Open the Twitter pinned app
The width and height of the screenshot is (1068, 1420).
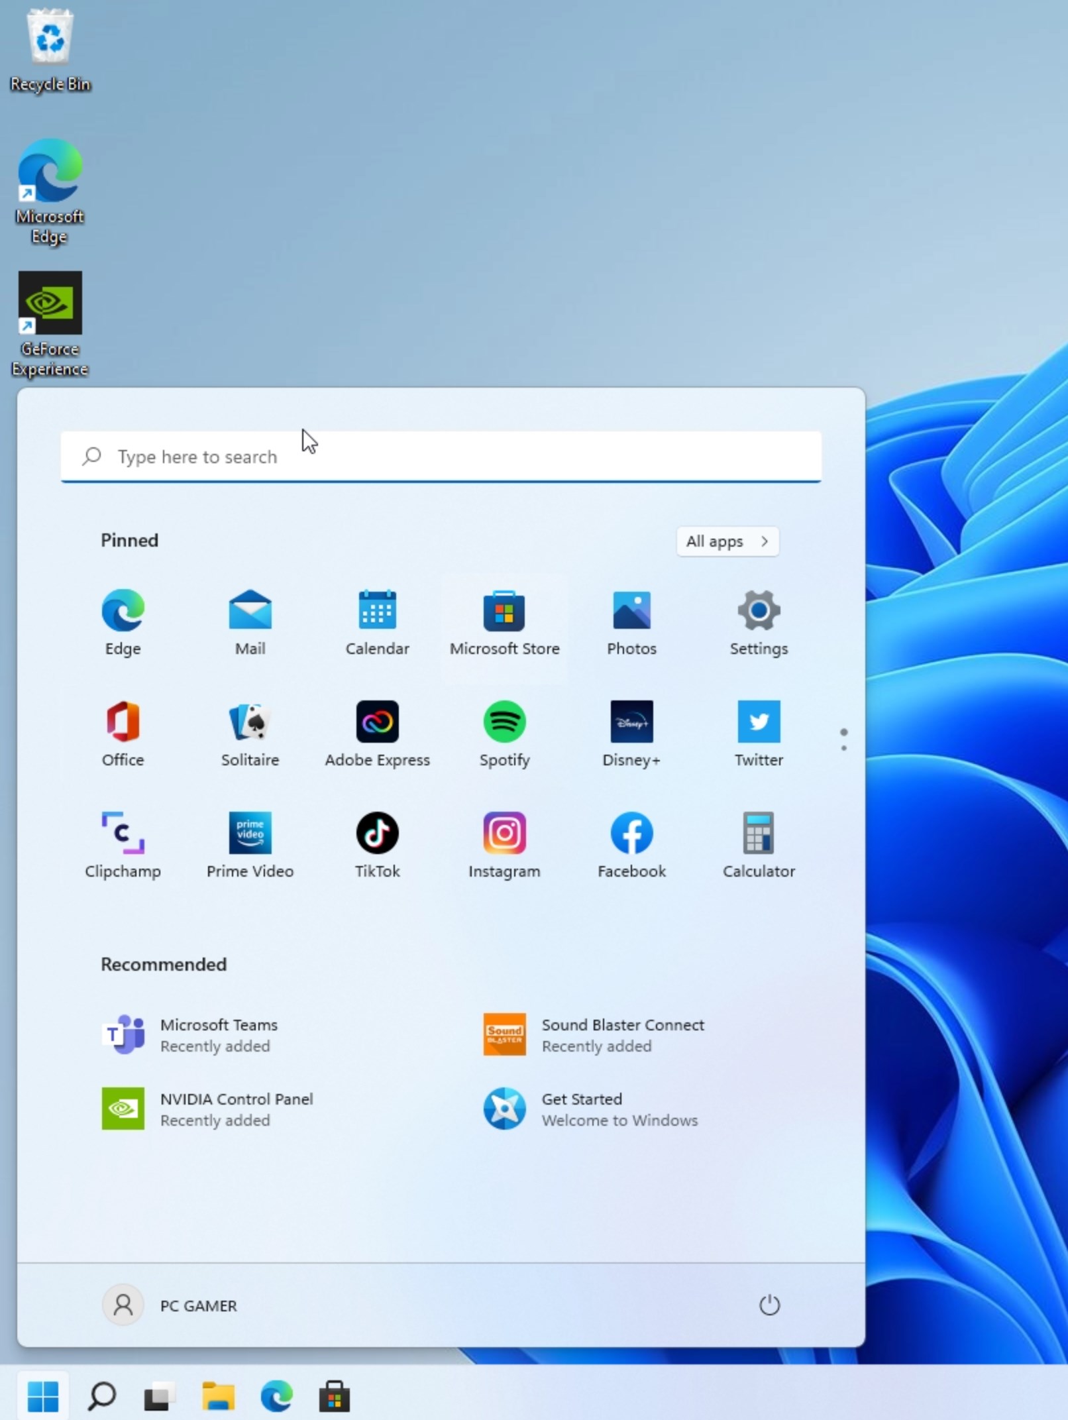pos(759,733)
